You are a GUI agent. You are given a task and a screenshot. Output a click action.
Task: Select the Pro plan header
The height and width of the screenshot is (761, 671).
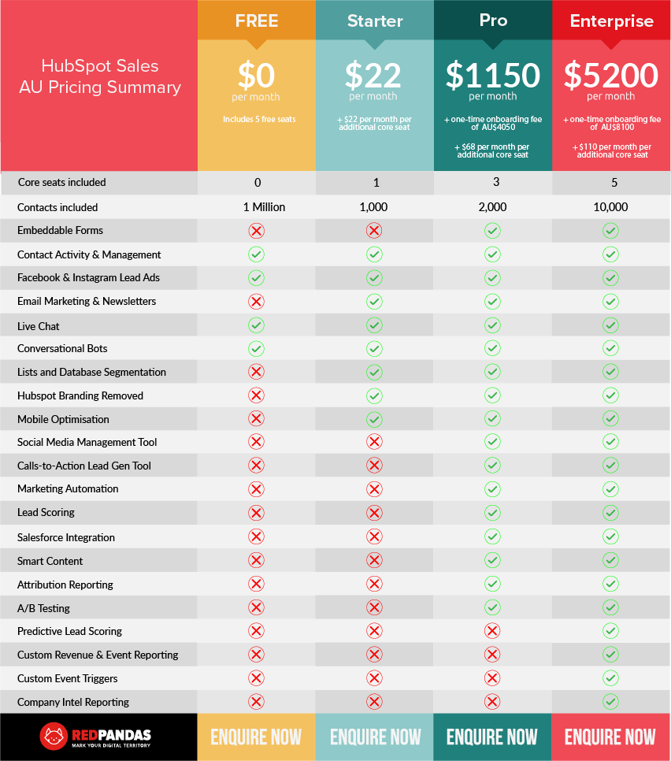click(x=493, y=20)
